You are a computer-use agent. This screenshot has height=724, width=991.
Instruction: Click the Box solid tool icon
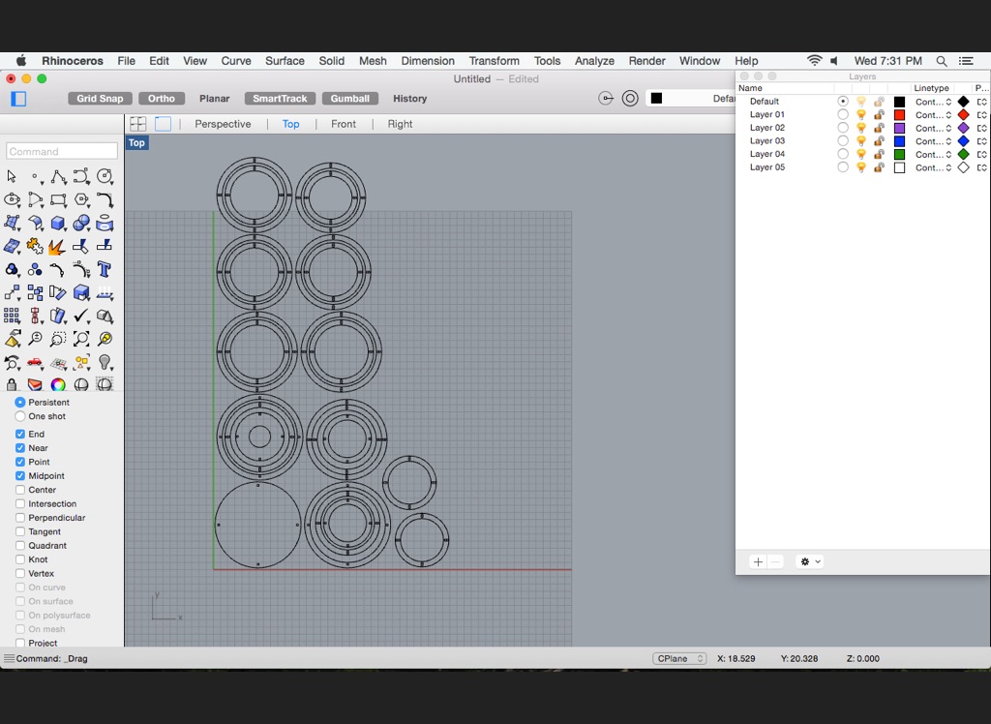pos(58,224)
